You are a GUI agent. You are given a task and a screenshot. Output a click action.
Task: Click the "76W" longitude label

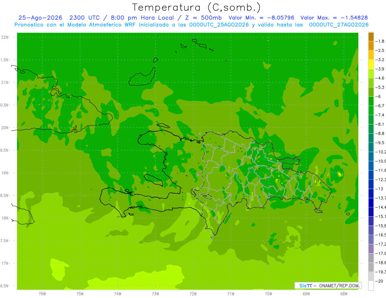(42, 294)
